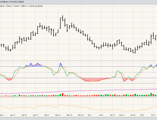157x120 pixels.
Task: Click the 'L714-6' low value in chart header
Action: 15,6
